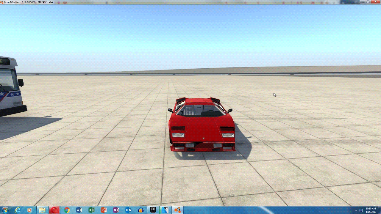Show hidden system tray icons arrow
The height and width of the screenshot is (214, 381).
(356, 210)
